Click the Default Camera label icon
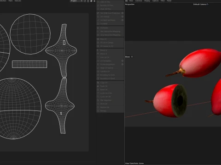This screenshot has height=165, width=221. (x=208, y=4)
